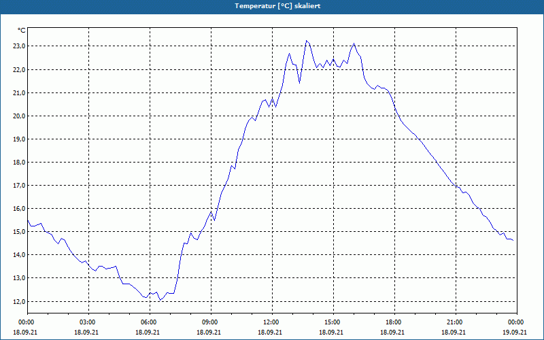Click the 'Temperatur [°C] skaliert' title text
This screenshot has width=544, height=340.
277,6
